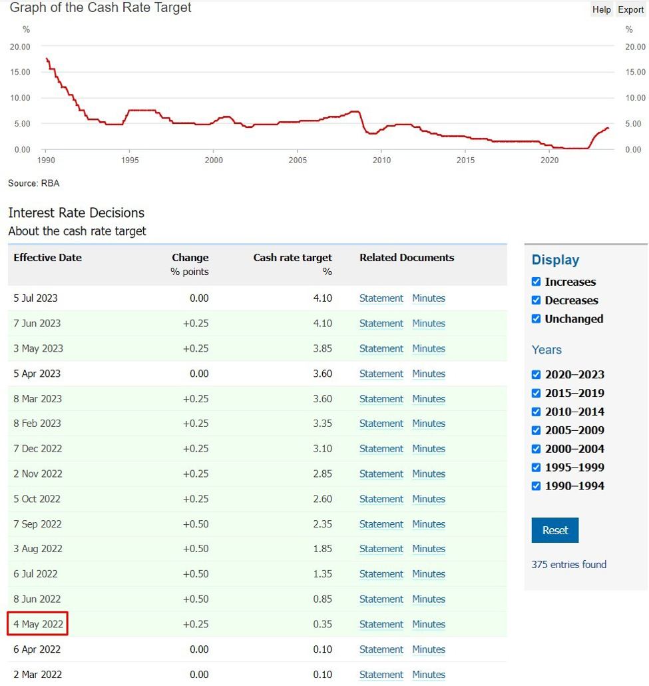This screenshot has width=649, height=686.
Task: Toggle the 2015–2019 years checkbox
Action: [537, 393]
